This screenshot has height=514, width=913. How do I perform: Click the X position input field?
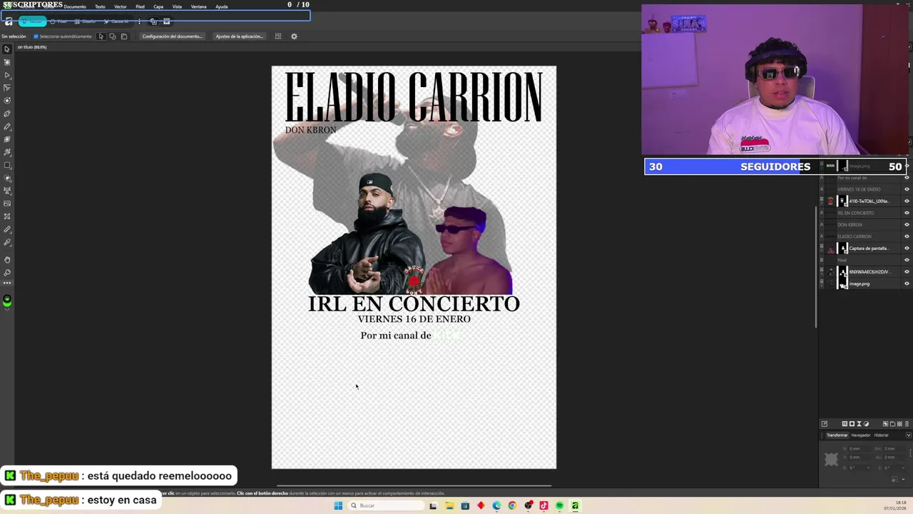[x=859, y=448]
